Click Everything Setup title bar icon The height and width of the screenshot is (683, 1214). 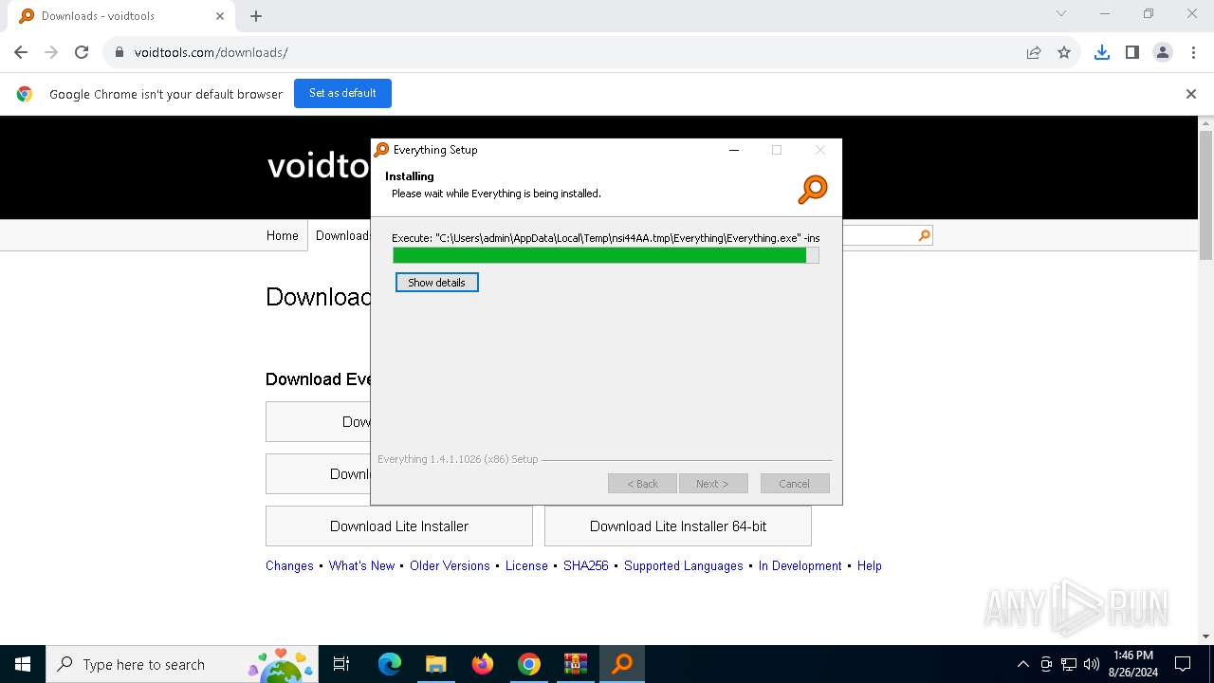point(382,150)
